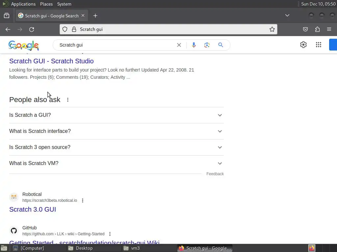Close the Scratch gui Google Search tab
The width and height of the screenshot is (337, 252).
pyautogui.click(x=83, y=16)
